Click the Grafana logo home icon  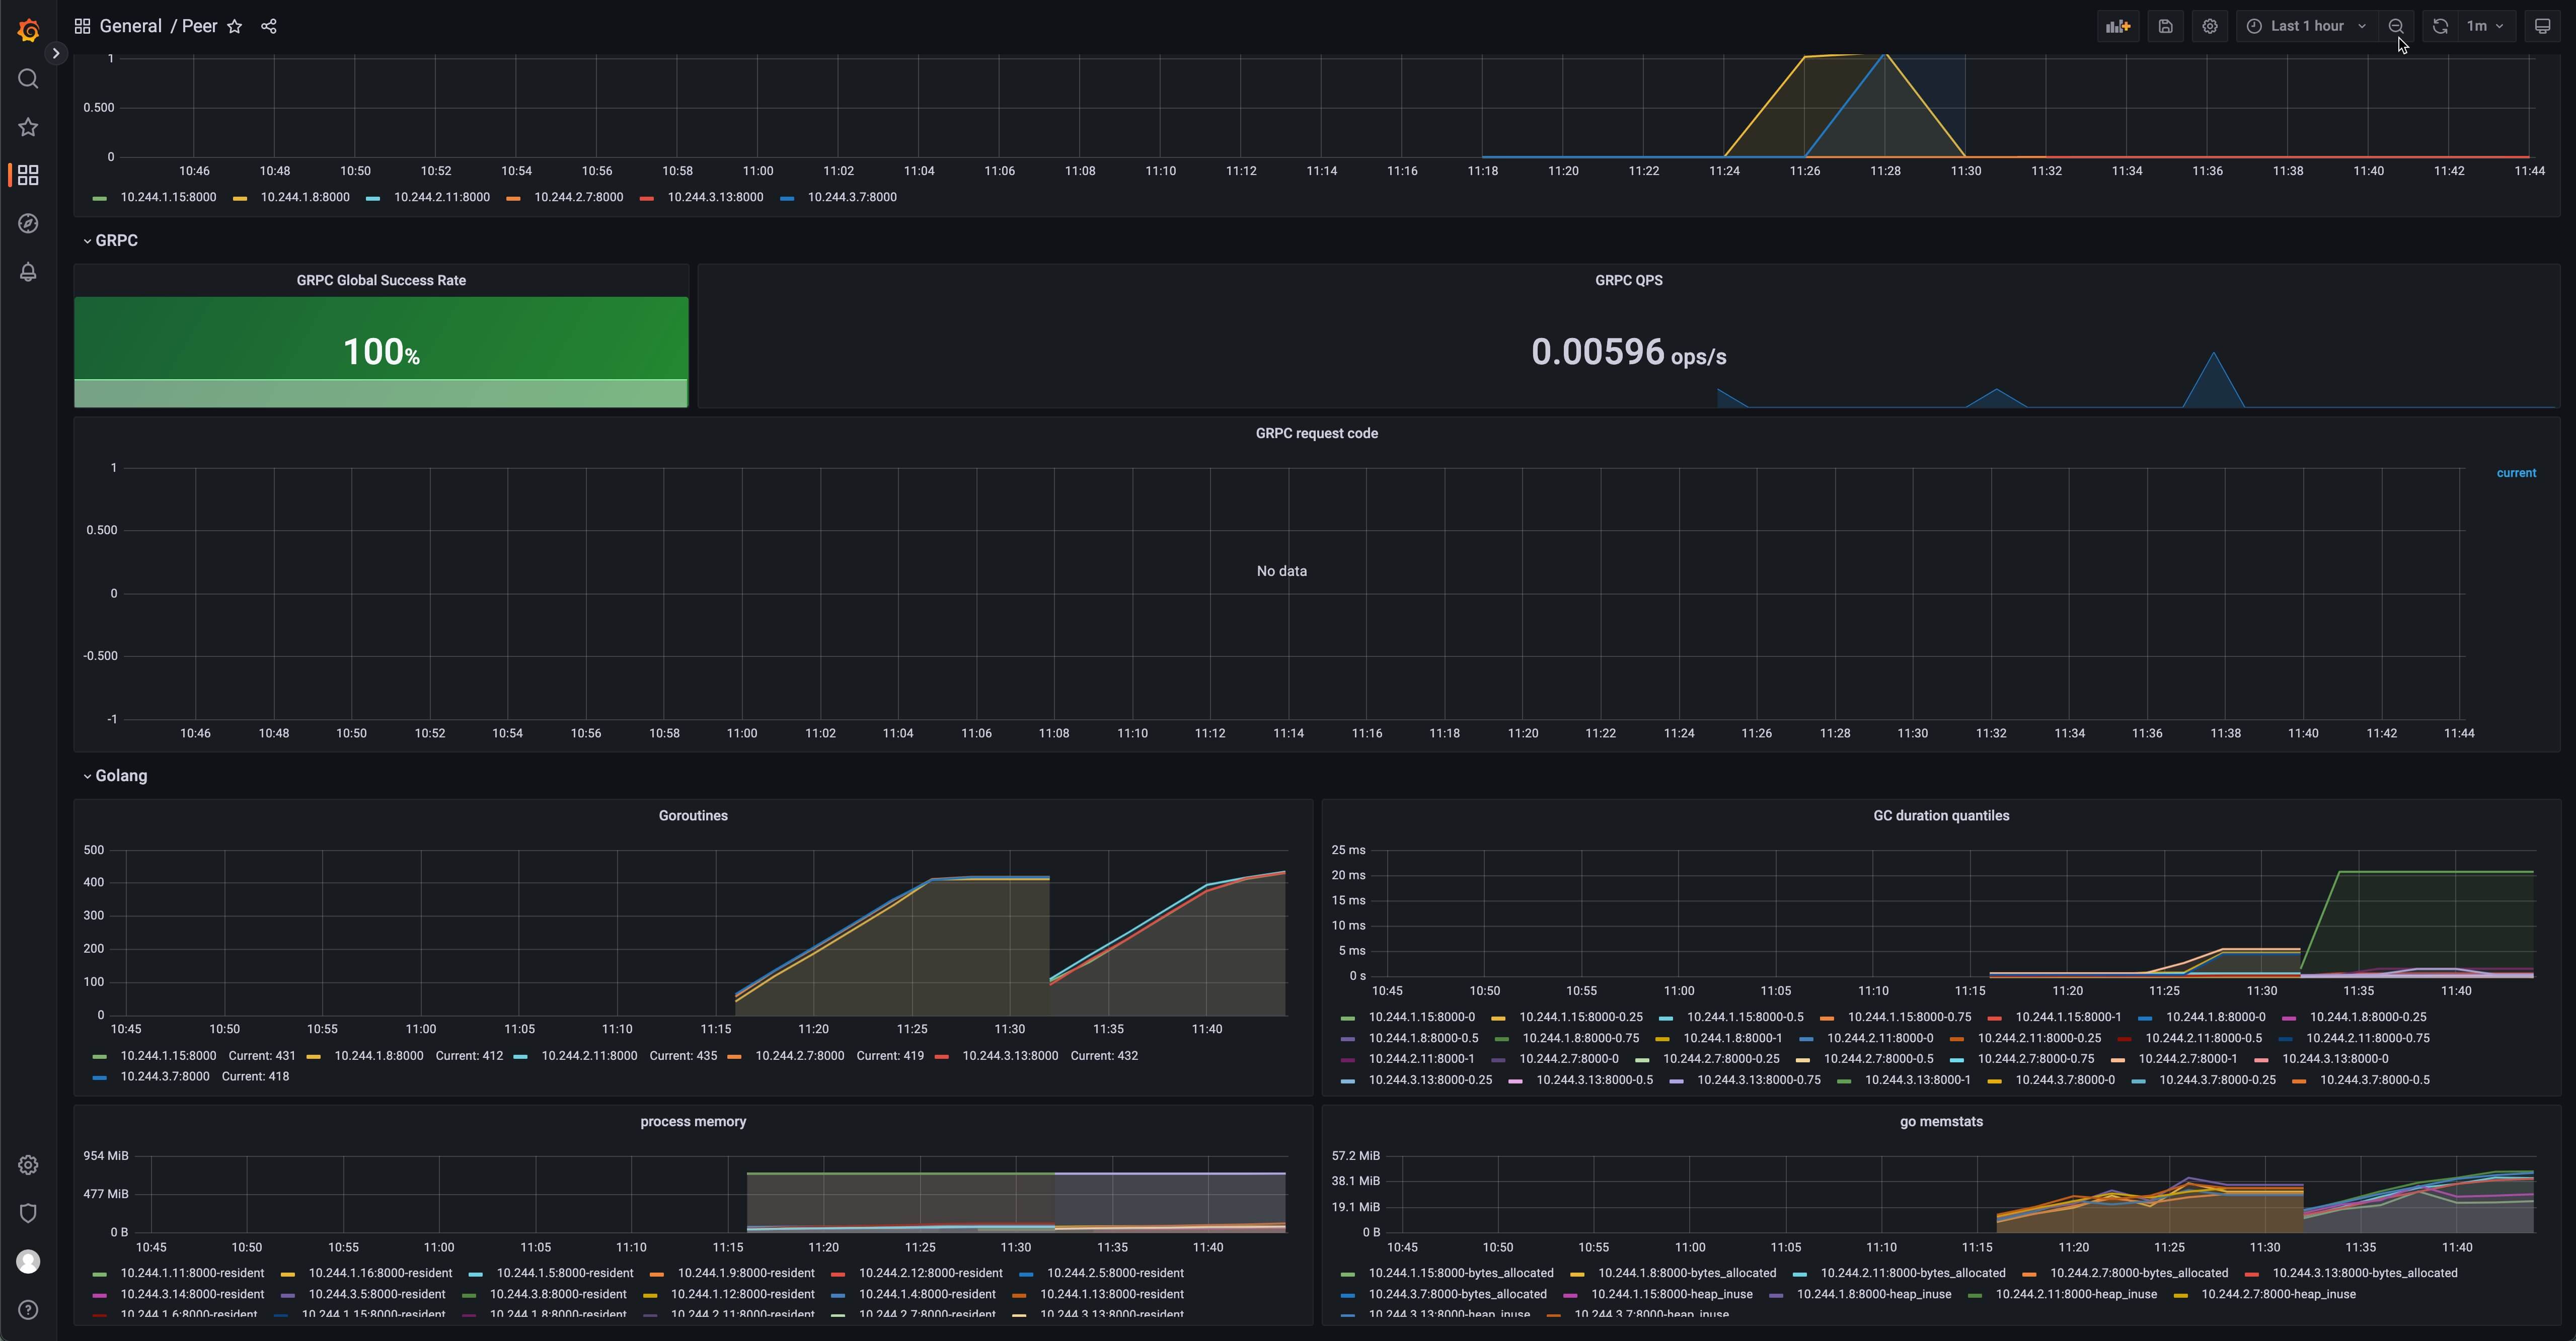(28, 30)
